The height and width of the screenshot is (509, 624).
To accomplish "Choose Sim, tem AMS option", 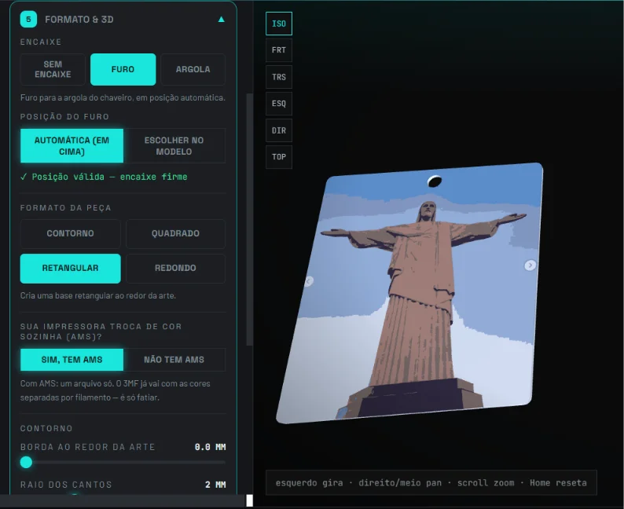I will pyautogui.click(x=72, y=360).
